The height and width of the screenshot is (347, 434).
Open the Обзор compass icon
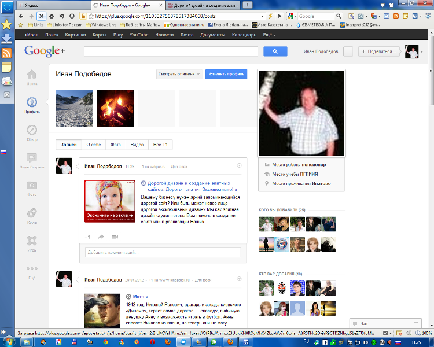(x=32, y=130)
